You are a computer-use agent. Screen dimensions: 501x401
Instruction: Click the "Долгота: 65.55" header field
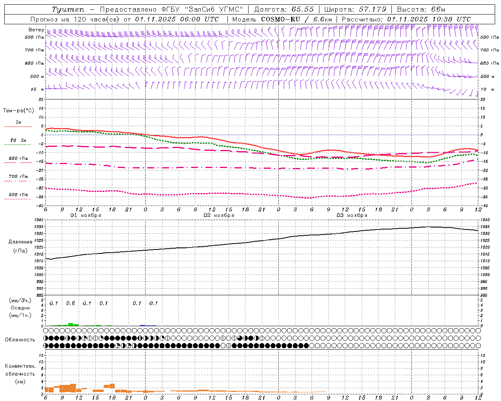coord(284,9)
